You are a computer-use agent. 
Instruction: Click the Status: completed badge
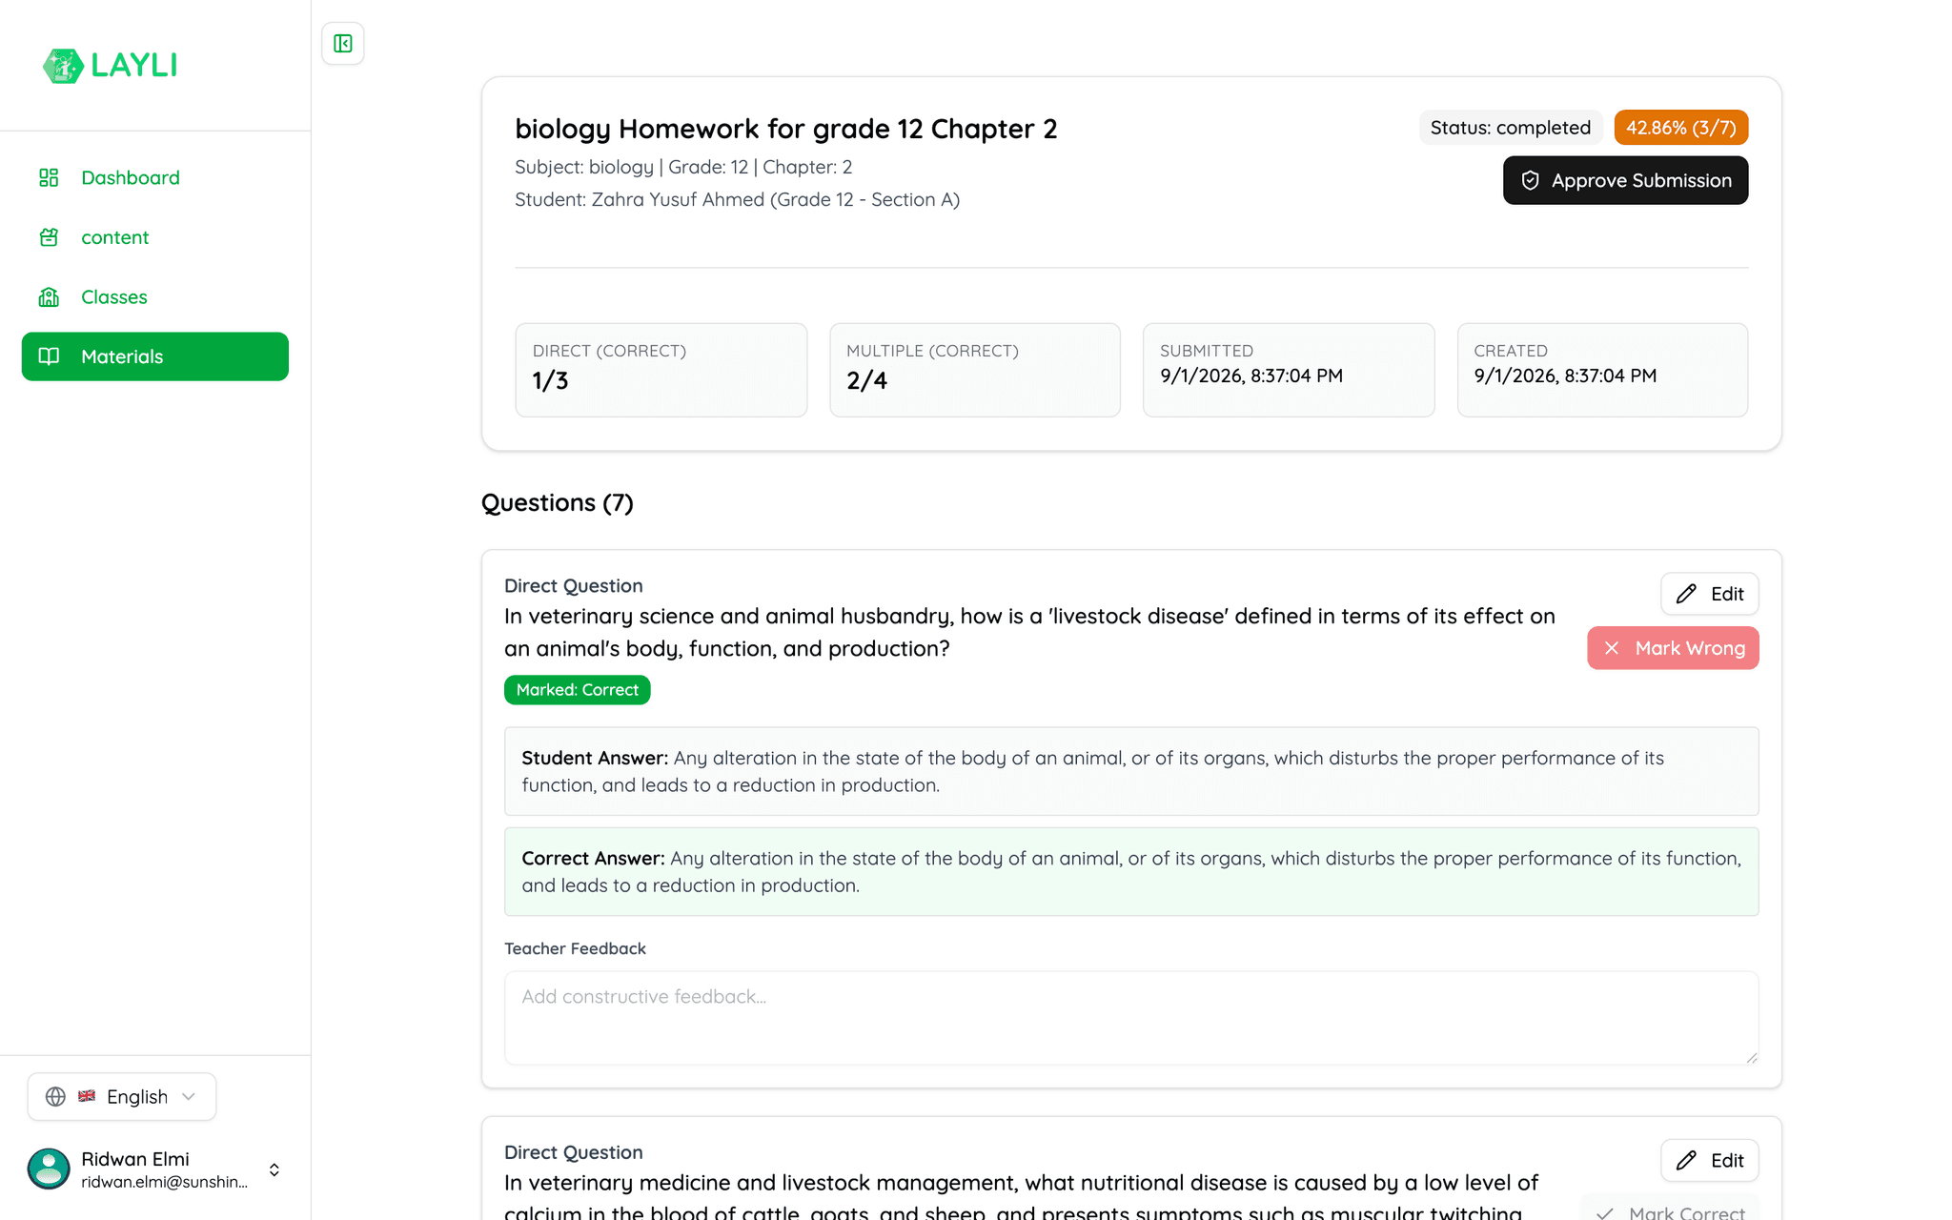pyautogui.click(x=1511, y=128)
